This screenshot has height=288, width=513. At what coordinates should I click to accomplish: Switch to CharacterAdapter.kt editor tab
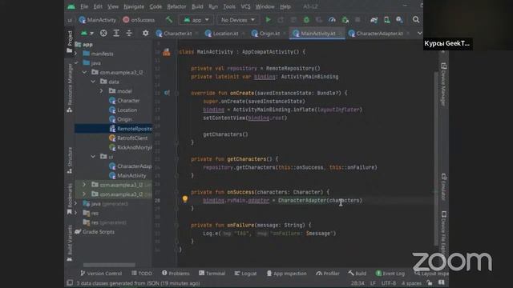[379, 34]
